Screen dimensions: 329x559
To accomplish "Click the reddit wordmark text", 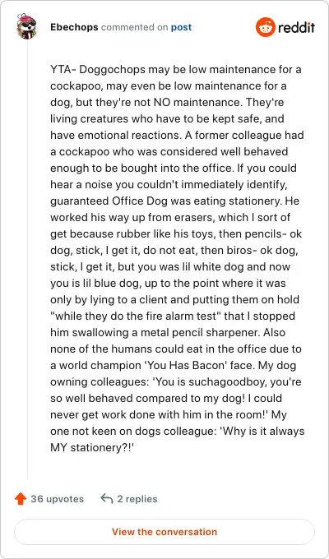I will tap(297, 27).
